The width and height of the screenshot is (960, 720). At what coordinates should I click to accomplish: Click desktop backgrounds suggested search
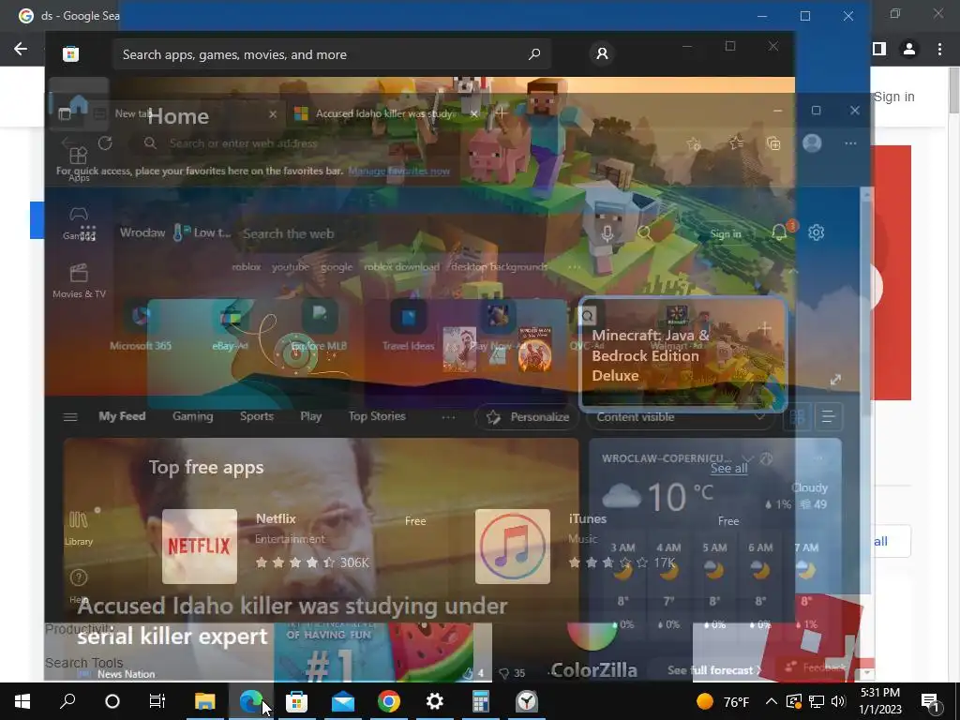click(499, 267)
